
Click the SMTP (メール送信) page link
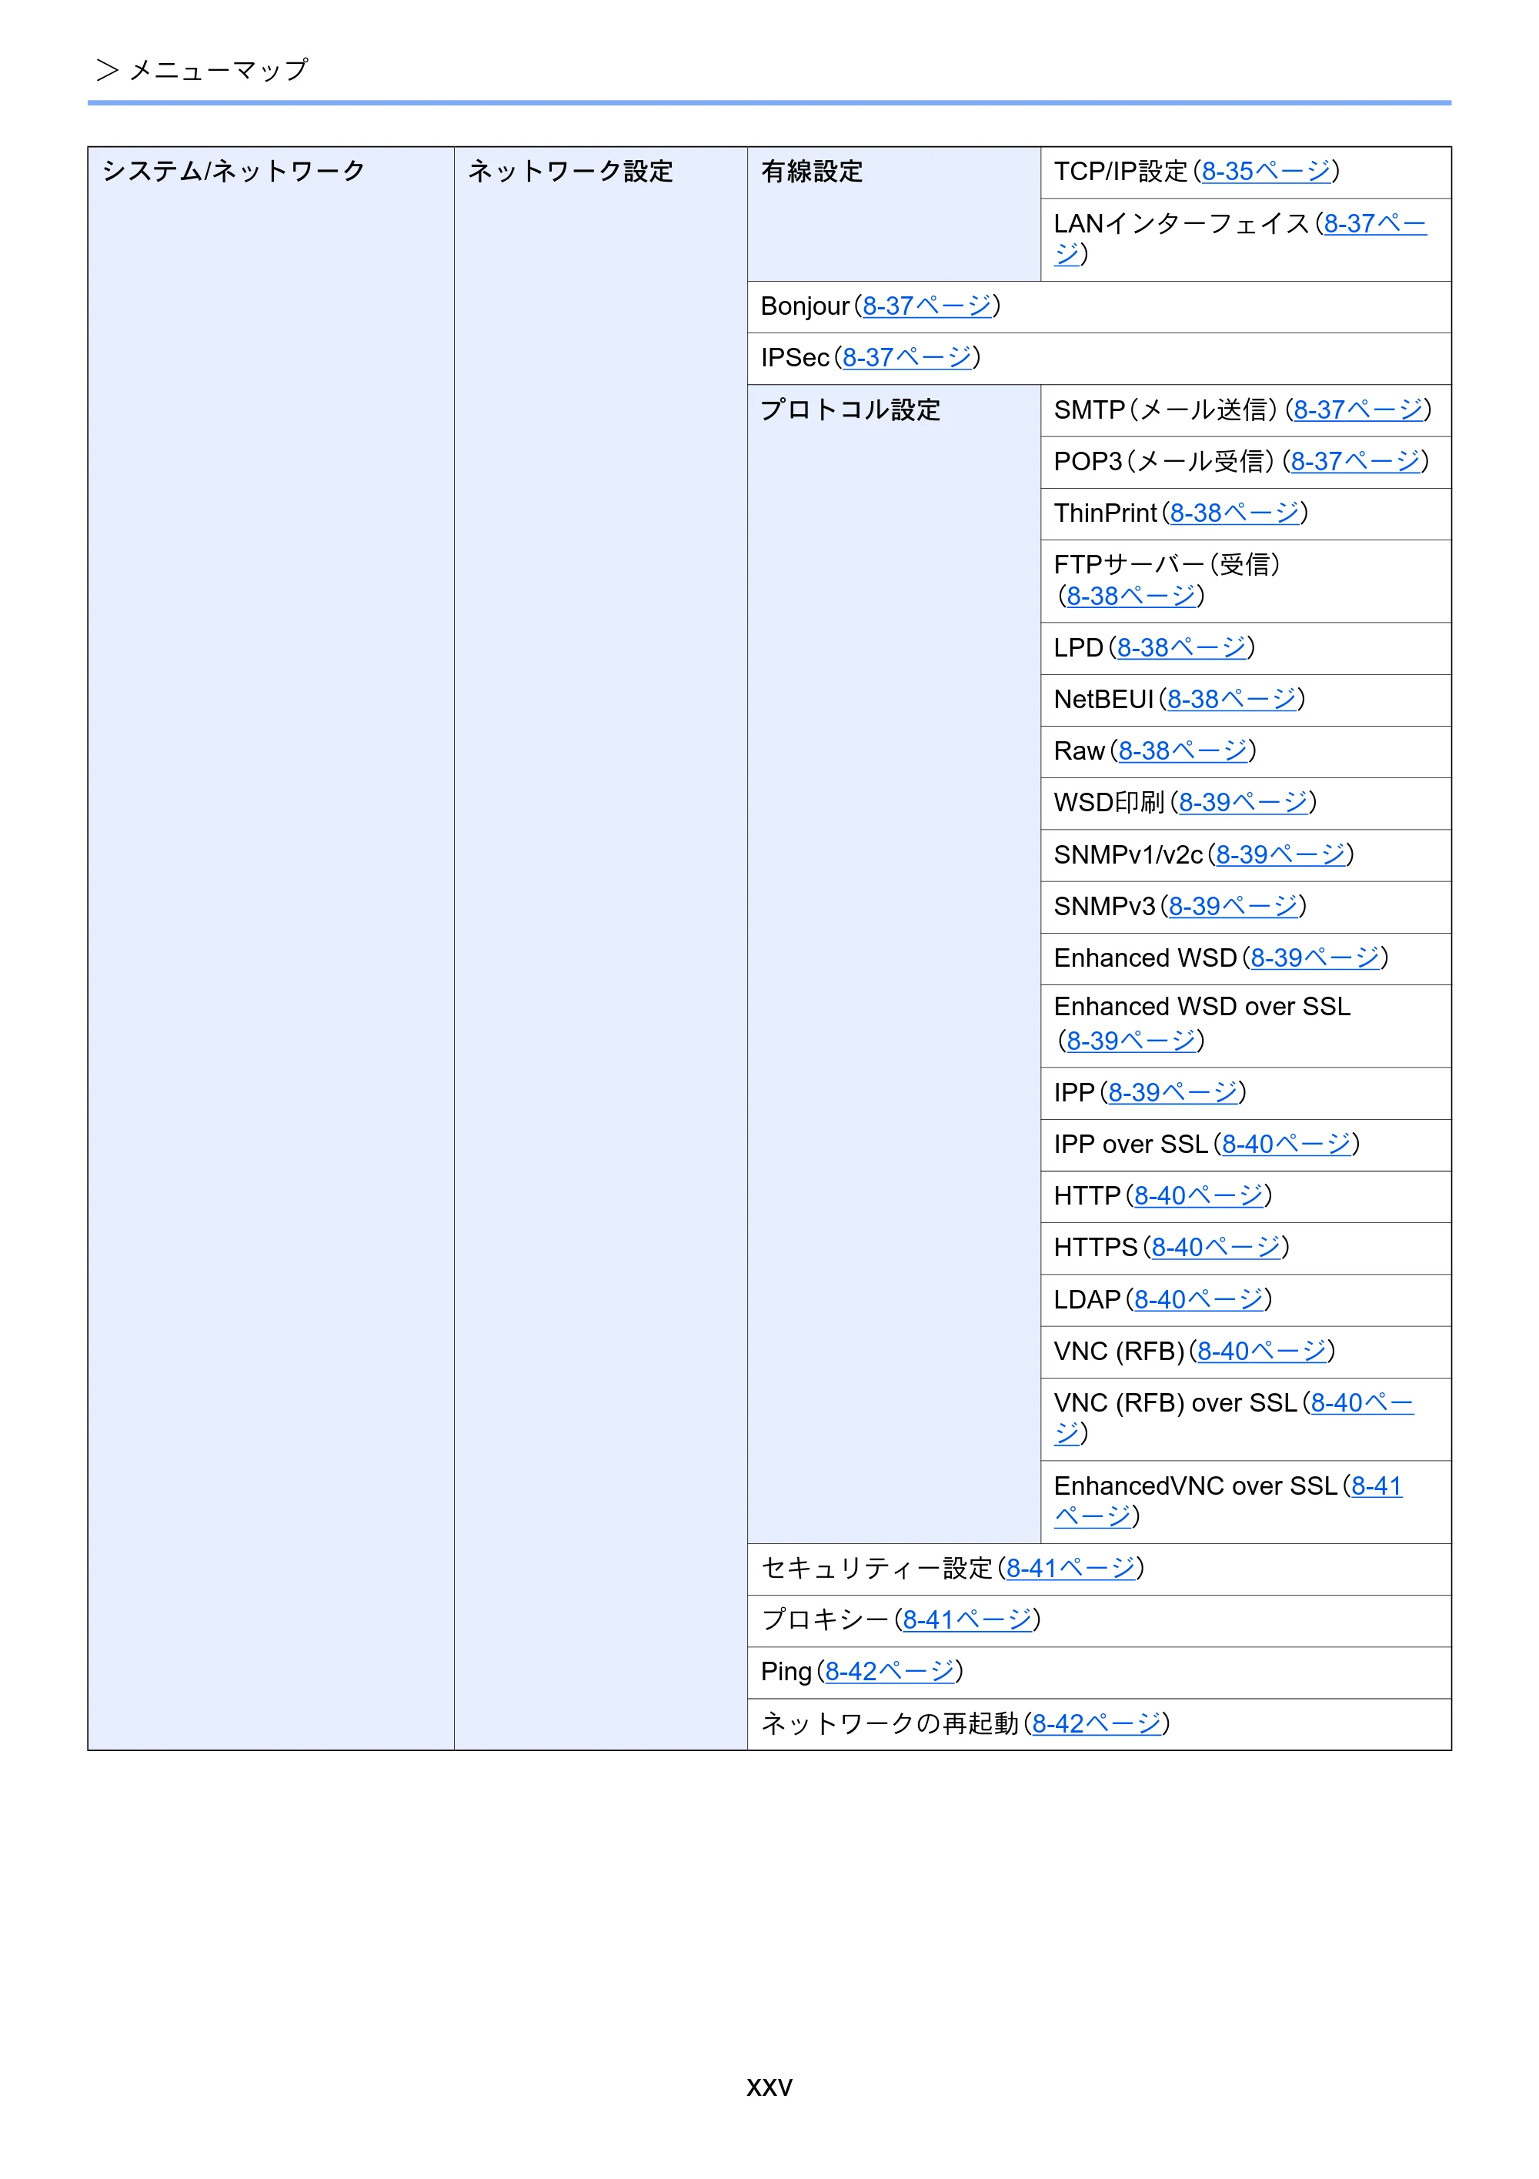tap(1357, 410)
